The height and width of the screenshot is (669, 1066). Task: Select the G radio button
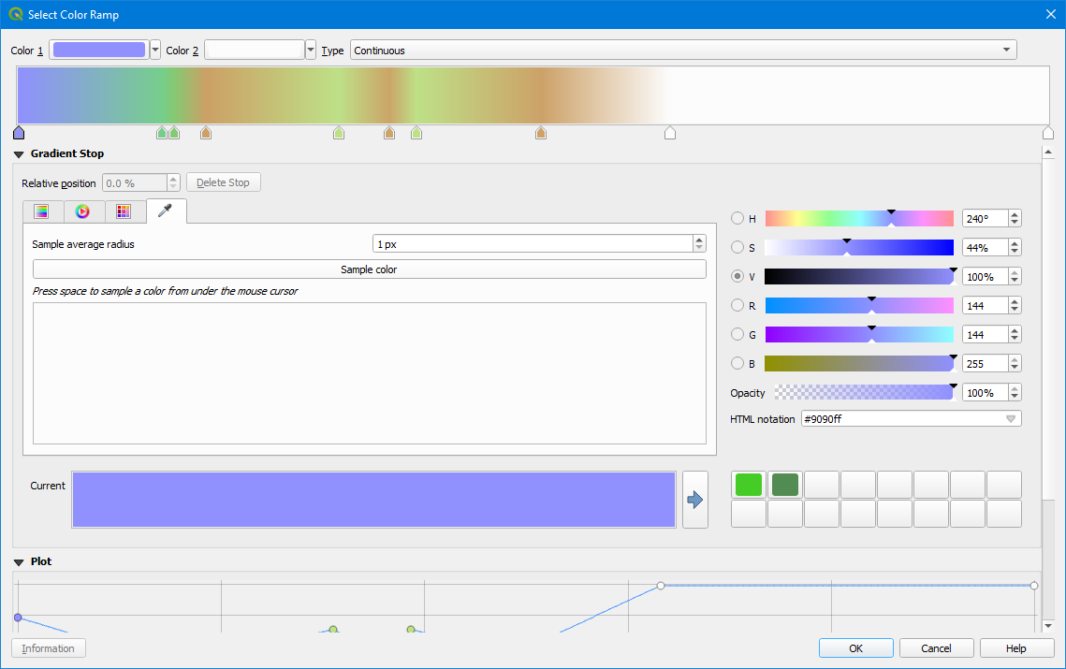point(737,334)
